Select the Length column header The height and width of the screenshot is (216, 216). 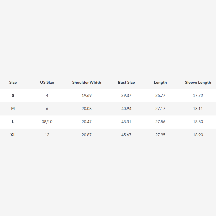click(x=160, y=82)
